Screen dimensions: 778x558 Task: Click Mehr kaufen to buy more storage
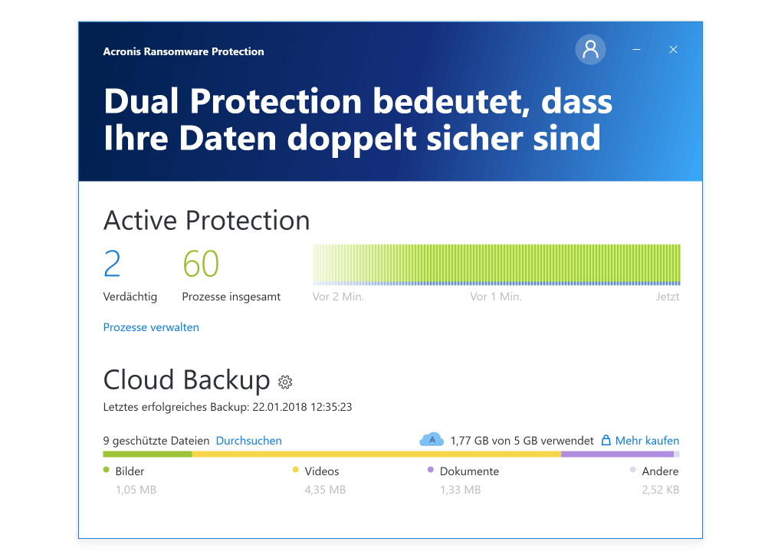click(x=647, y=441)
